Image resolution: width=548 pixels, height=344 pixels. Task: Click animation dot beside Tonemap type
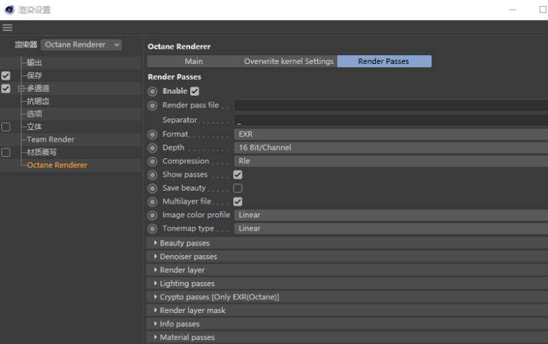coord(152,228)
